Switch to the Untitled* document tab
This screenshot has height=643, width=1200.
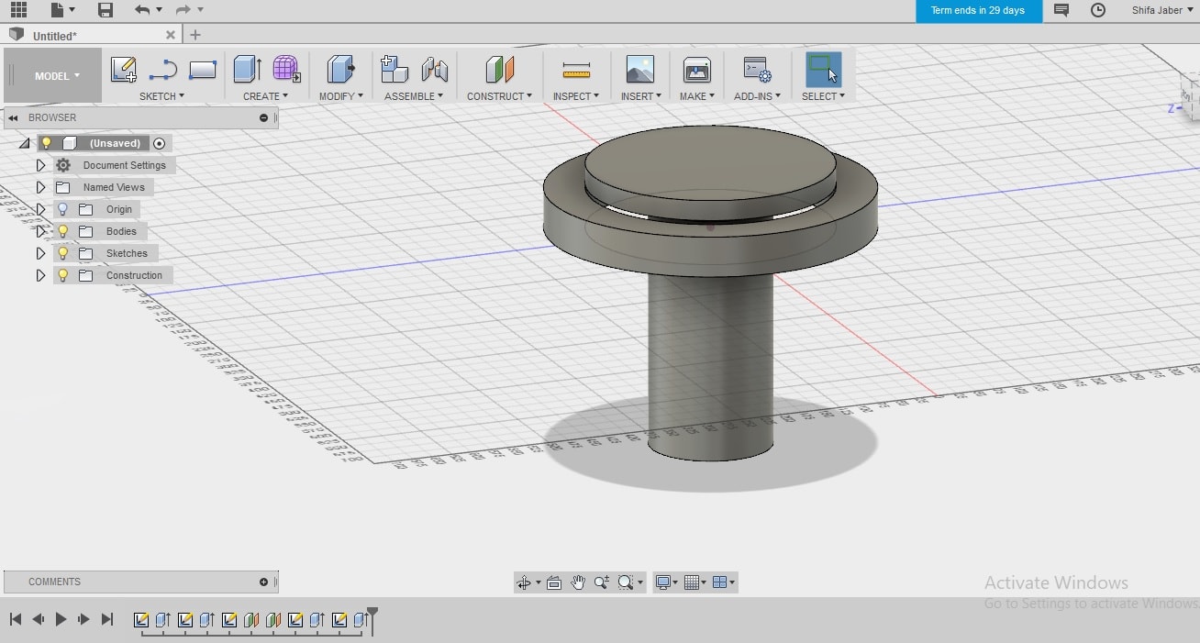[x=55, y=36]
